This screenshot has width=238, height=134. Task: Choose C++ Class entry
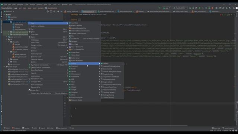coord(84,44)
